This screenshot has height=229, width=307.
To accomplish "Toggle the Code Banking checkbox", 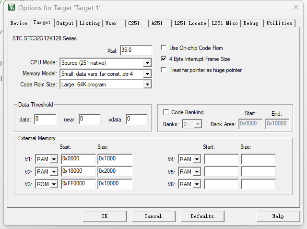I will point(166,112).
